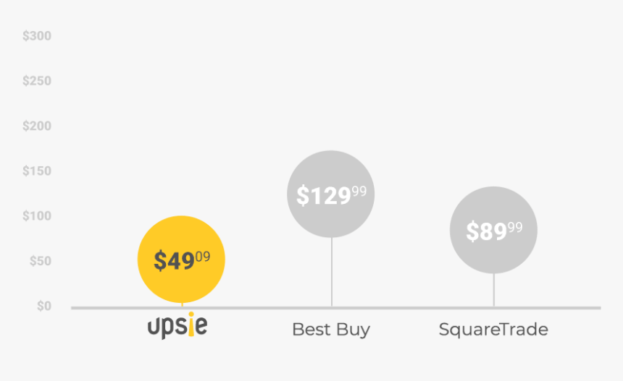This screenshot has width=623, height=381.
Task: Click the Best Buy bubble's vertical stem line
Action: pyautogui.click(x=332, y=272)
